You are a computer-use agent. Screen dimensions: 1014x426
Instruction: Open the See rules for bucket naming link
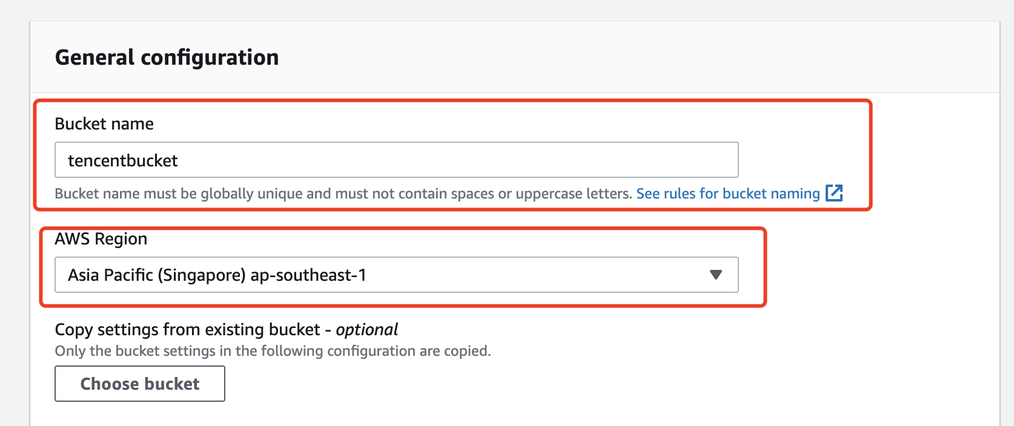tap(727, 194)
